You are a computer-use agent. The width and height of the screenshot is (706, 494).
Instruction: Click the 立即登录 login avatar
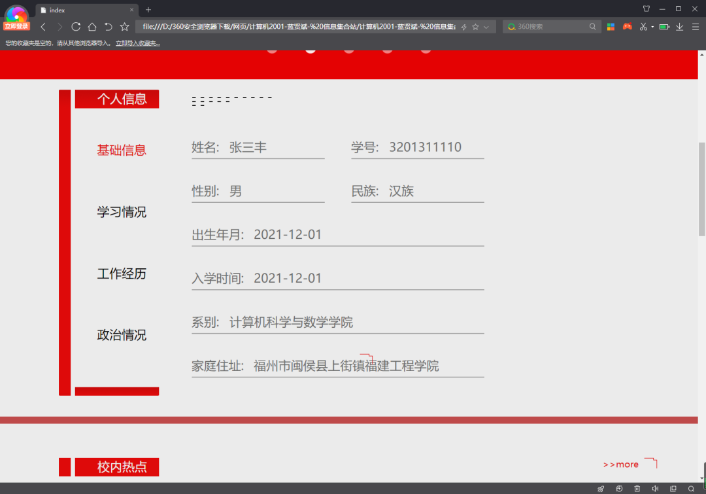[16, 18]
